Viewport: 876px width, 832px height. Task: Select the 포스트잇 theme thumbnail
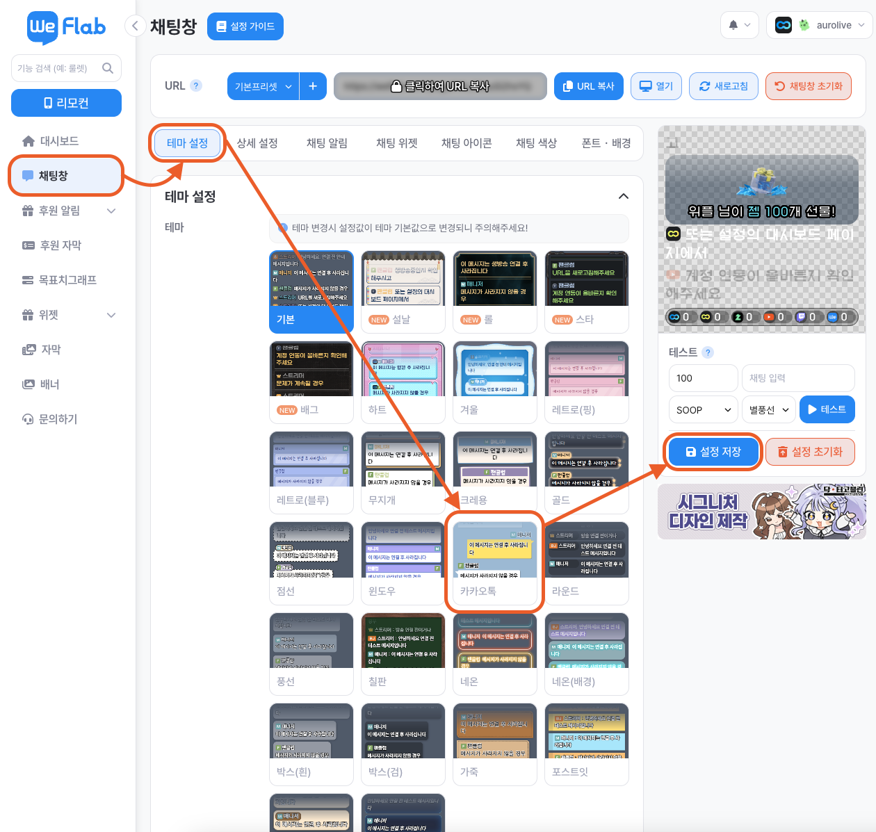click(x=587, y=744)
